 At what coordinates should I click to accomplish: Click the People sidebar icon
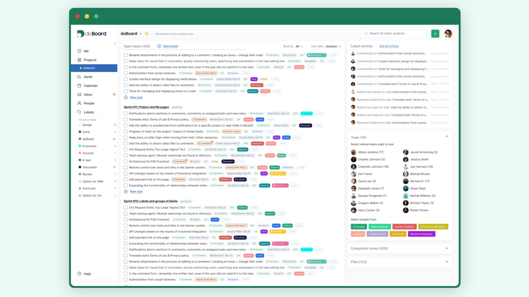pos(79,103)
